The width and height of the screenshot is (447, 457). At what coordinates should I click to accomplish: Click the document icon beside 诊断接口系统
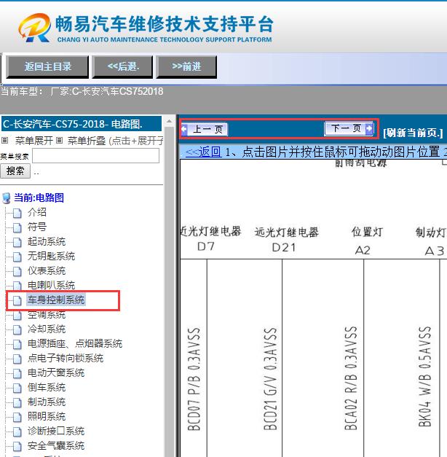click(x=17, y=432)
